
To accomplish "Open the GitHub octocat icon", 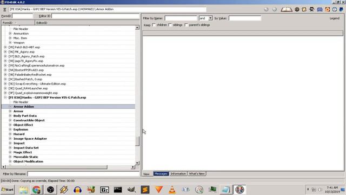I will pos(312,9).
